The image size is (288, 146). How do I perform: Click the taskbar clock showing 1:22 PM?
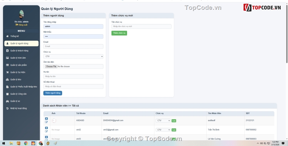[275, 143]
